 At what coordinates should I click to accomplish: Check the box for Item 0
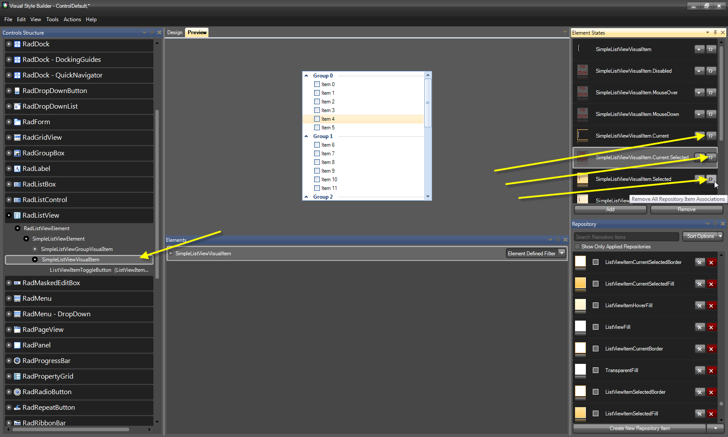pyautogui.click(x=317, y=84)
